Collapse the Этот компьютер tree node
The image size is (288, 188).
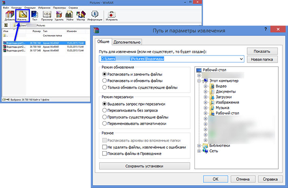pyautogui.click(x=199, y=81)
